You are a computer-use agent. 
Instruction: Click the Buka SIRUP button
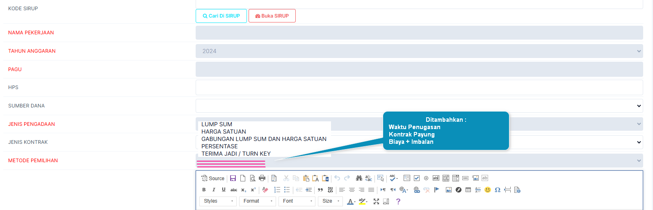coord(272,16)
